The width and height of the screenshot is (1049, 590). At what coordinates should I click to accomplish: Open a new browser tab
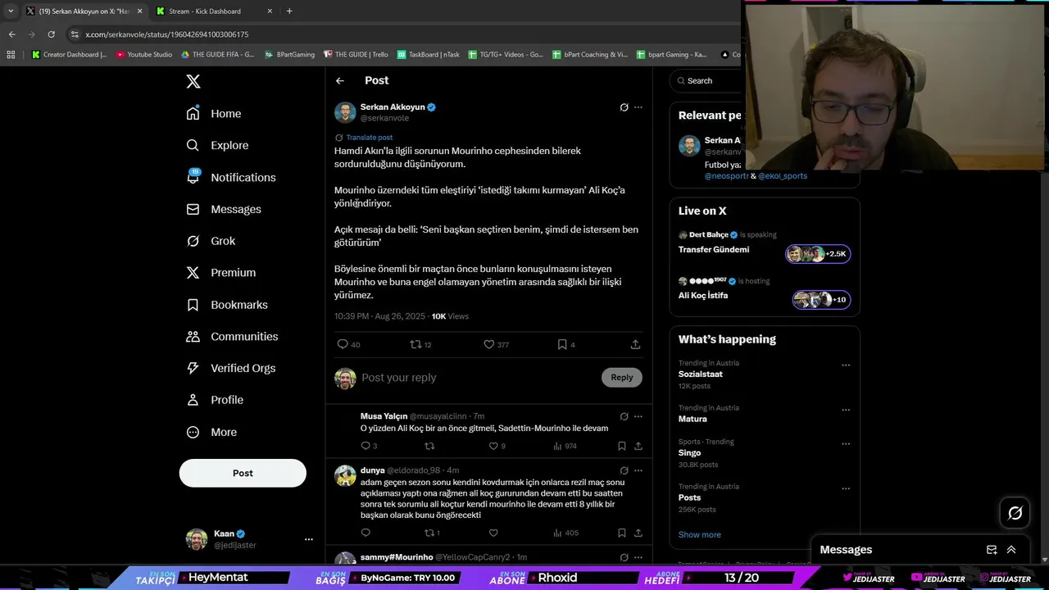click(289, 11)
